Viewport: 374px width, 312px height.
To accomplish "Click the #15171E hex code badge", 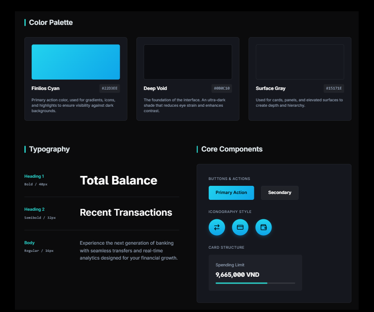I will click(x=334, y=89).
